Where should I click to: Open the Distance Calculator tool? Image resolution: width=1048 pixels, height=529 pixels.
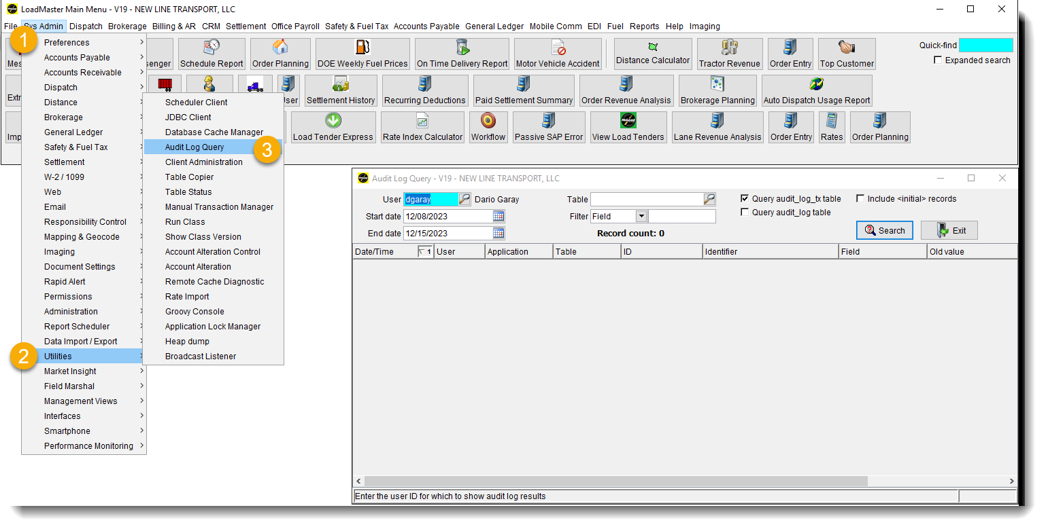point(652,54)
